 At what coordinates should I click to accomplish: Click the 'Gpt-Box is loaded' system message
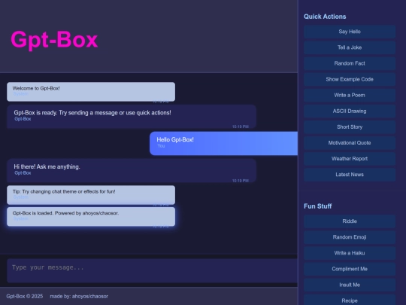pos(91,217)
